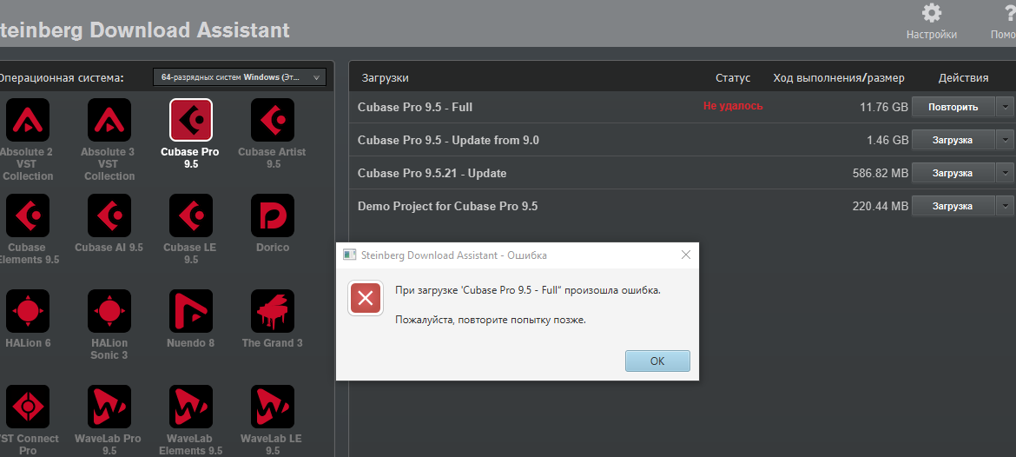Click the Статус column header
The width and height of the screenshot is (1016, 457).
pos(733,78)
